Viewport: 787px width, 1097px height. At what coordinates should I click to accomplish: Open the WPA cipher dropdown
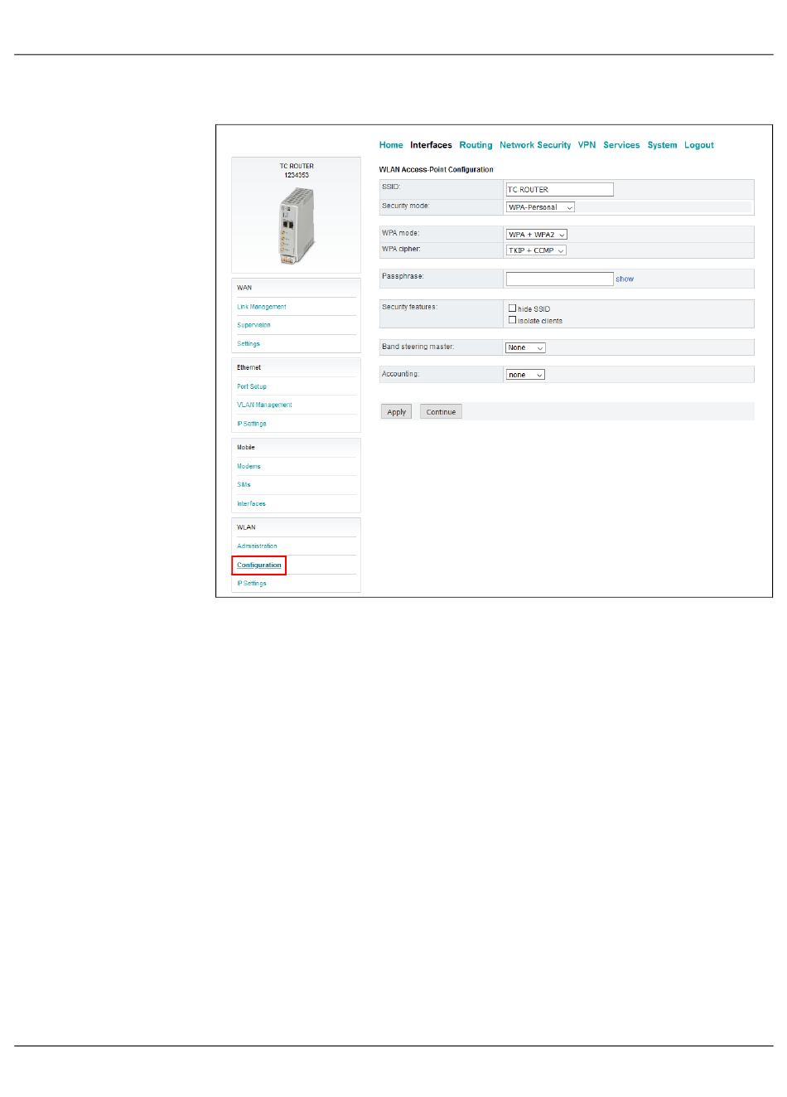tap(536, 250)
